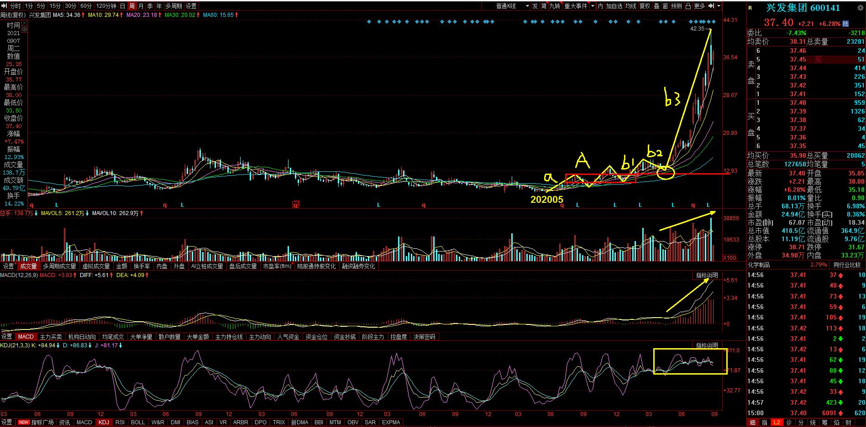Click the 同行业比较 button
The image size is (866, 427).
coord(847,265)
